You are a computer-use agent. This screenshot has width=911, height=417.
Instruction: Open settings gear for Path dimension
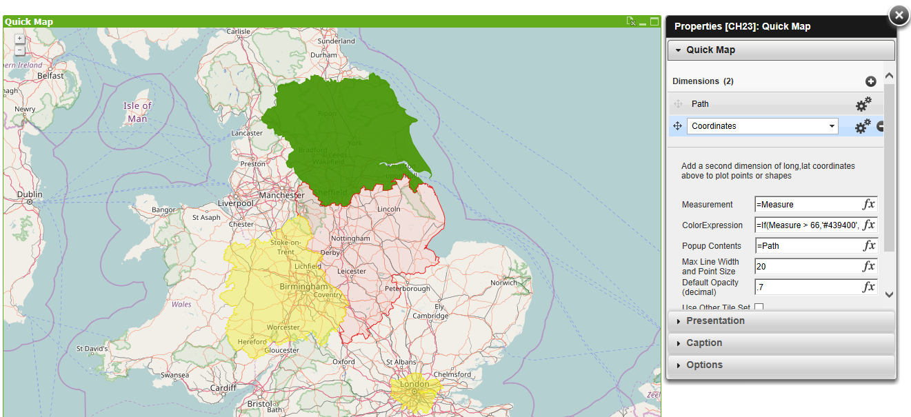click(863, 104)
